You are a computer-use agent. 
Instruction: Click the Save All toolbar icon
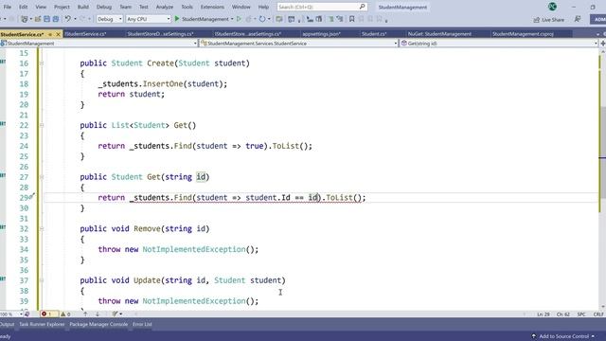click(56, 19)
